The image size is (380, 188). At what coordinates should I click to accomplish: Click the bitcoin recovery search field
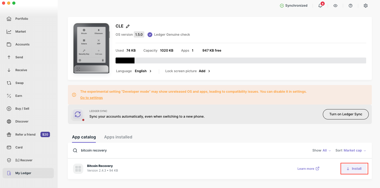pos(179,151)
